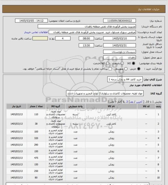Click the price validity date 1405/03/31
Viewport: 168px width, 185px height.
click(x=120, y=45)
